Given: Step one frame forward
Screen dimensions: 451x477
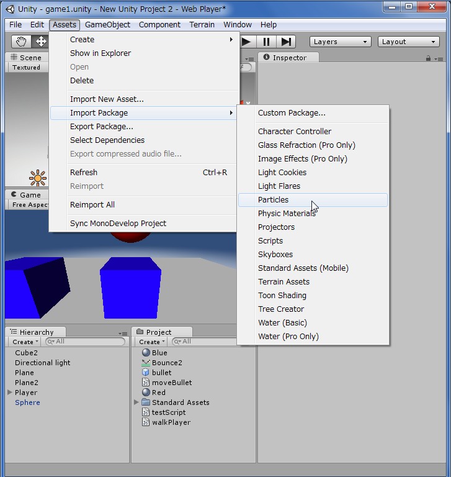Looking at the screenshot, I should click(x=286, y=42).
